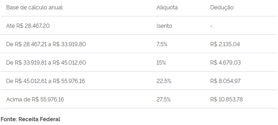This screenshot has height=125, width=278.
Task: Click the word 'Fonte:' below the table
Action: [x=9, y=119]
